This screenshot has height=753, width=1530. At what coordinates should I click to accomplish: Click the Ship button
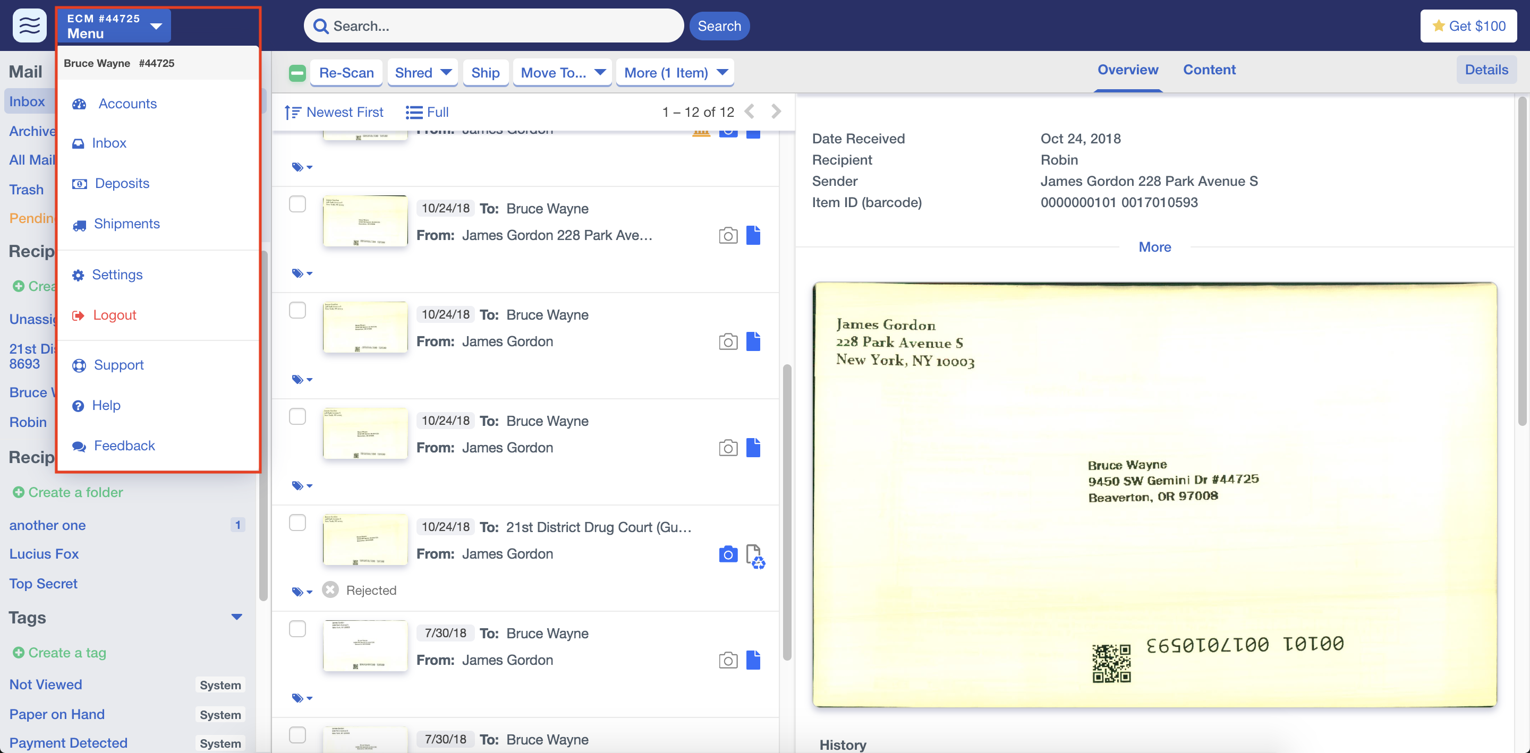(x=485, y=72)
